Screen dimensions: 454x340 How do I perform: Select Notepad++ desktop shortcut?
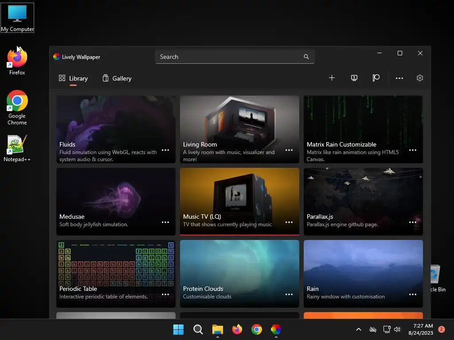[17, 148]
